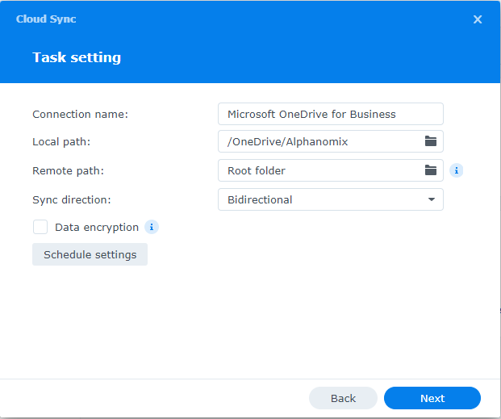Browse folder icon for Local path
501x419 pixels.
(431, 141)
